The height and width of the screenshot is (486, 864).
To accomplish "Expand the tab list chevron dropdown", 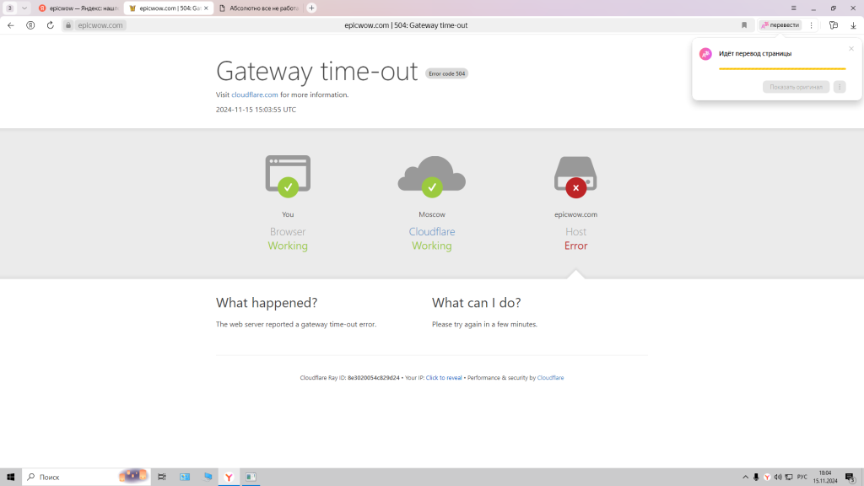I will pos(24,8).
